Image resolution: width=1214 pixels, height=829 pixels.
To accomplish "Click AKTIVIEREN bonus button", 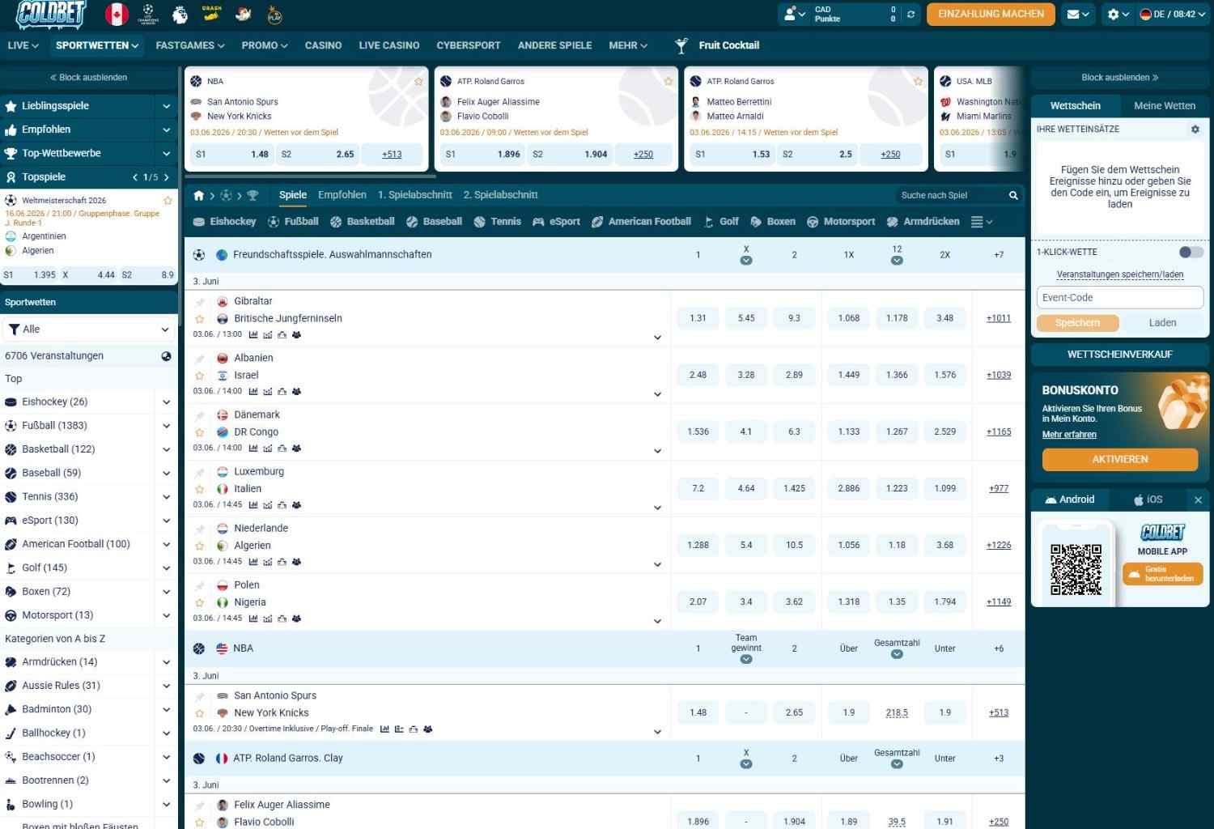I will tap(1120, 459).
